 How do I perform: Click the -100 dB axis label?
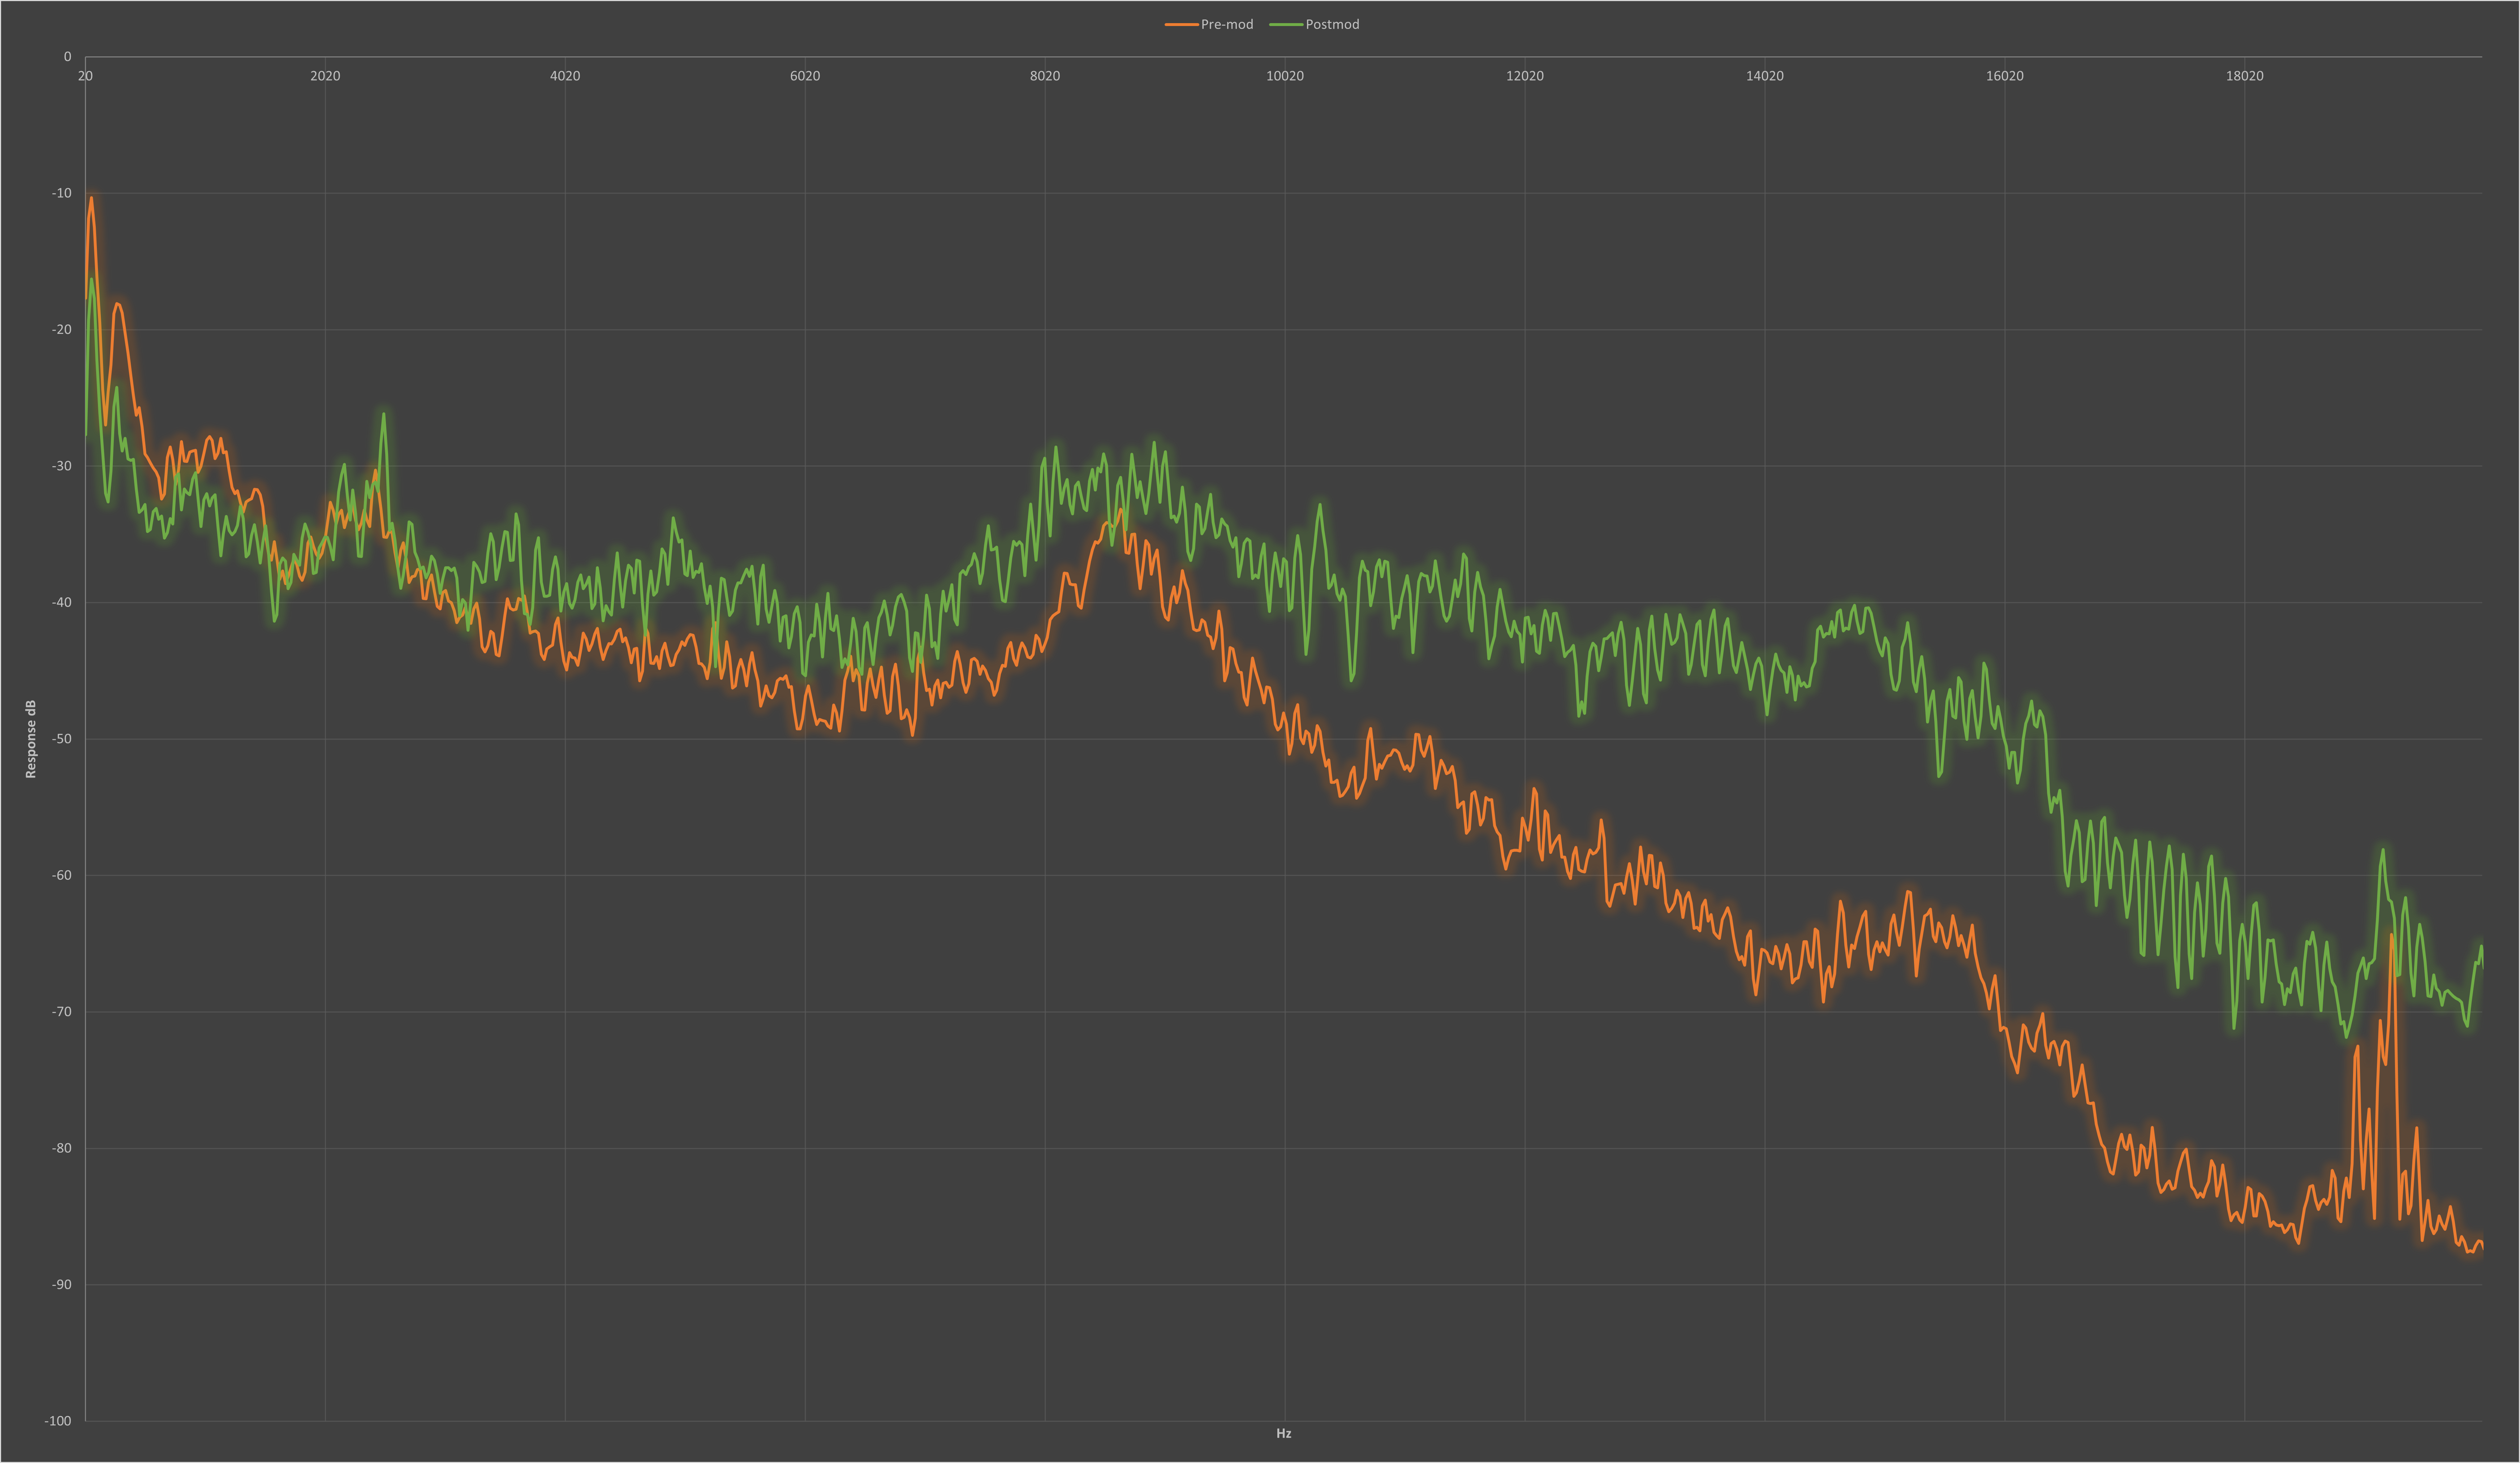pos(58,1421)
